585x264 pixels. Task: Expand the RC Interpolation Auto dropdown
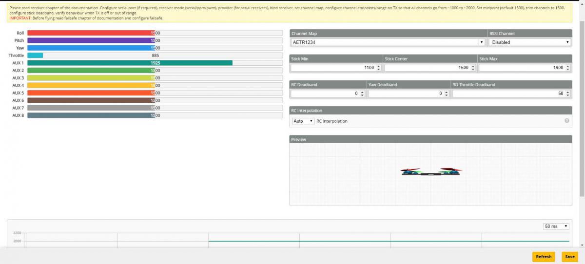[x=303, y=121]
